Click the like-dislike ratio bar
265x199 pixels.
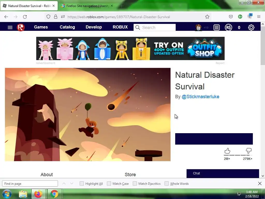pyautogui.click(x=238, y=155)
